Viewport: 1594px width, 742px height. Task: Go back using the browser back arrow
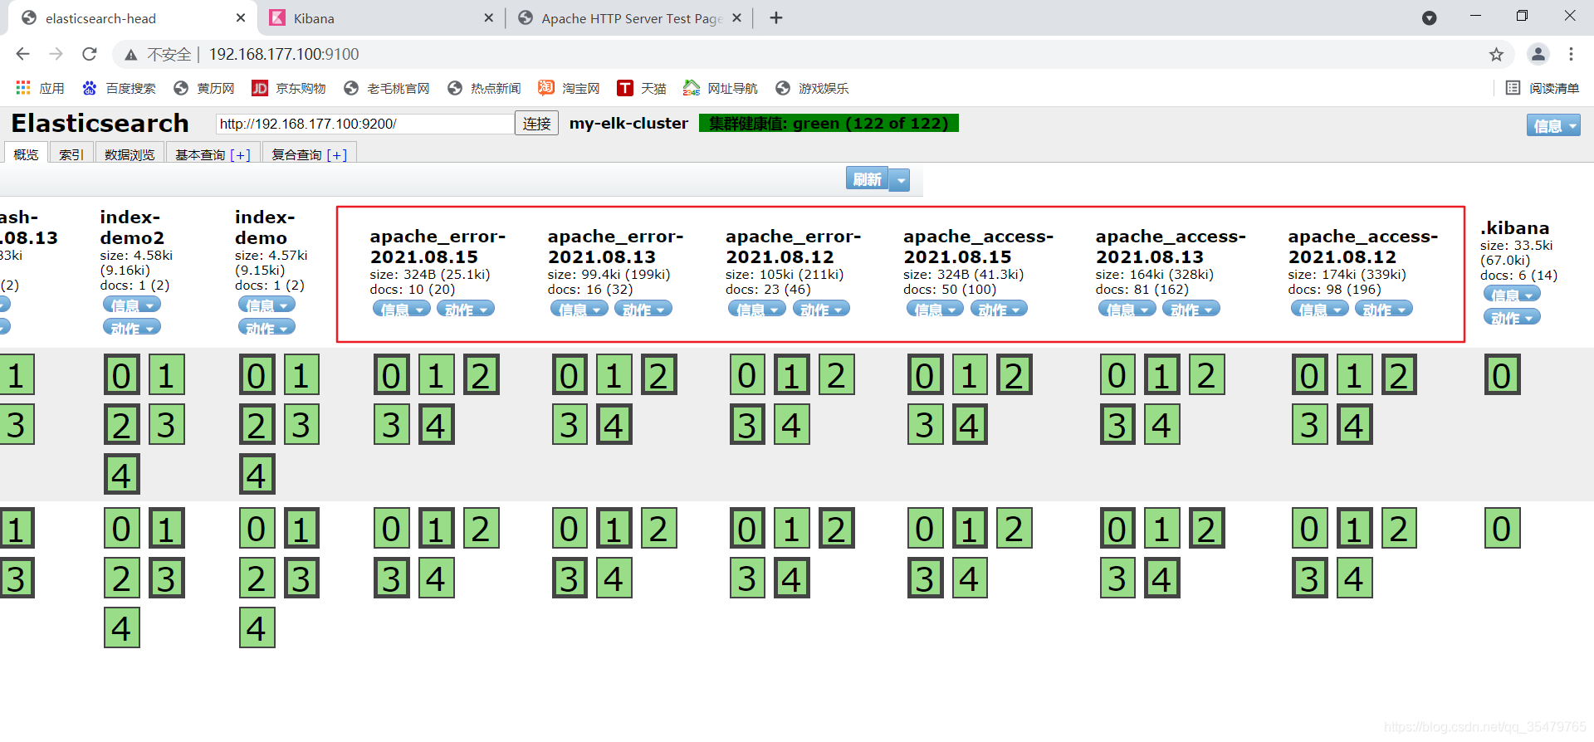coord(22,54)
